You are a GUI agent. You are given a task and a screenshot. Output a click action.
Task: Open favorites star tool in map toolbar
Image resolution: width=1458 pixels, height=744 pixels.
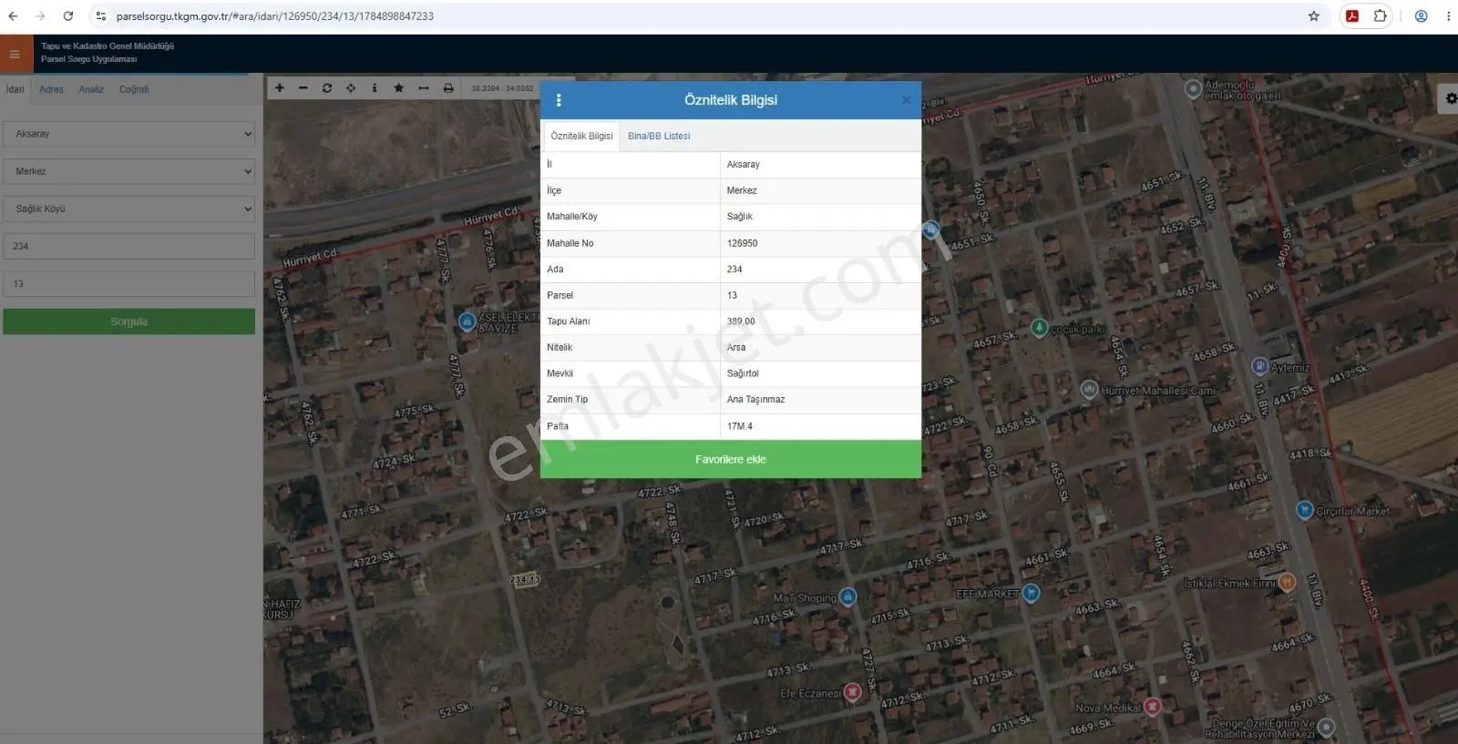pyautogui.click(x=398, y=88)
